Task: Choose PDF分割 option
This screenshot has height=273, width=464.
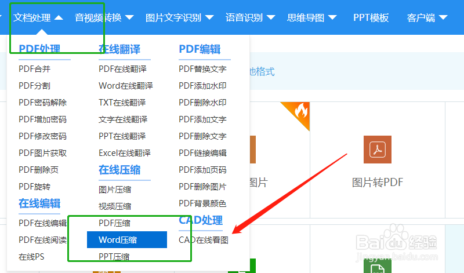Action: click(35, 86)
